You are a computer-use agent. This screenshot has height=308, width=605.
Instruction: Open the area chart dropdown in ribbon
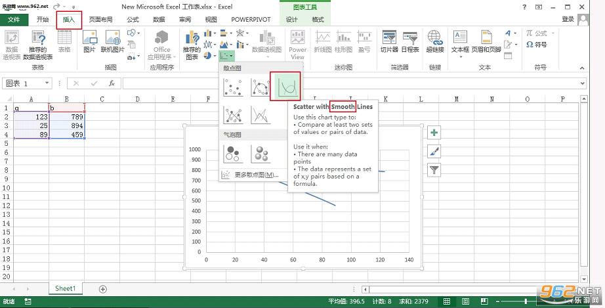[x=226, y=45]
